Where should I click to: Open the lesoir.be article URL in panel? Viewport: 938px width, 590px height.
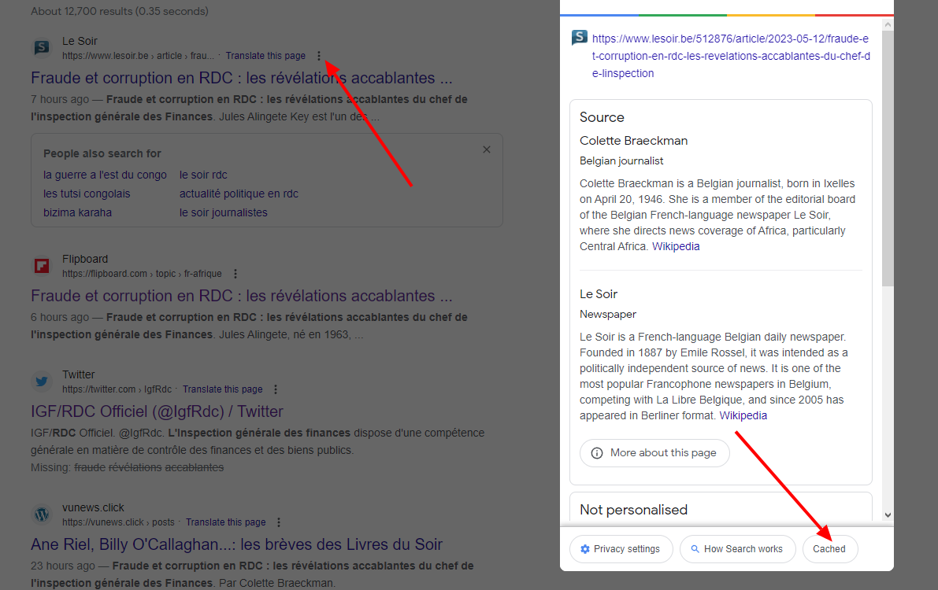tap(730, 55)
